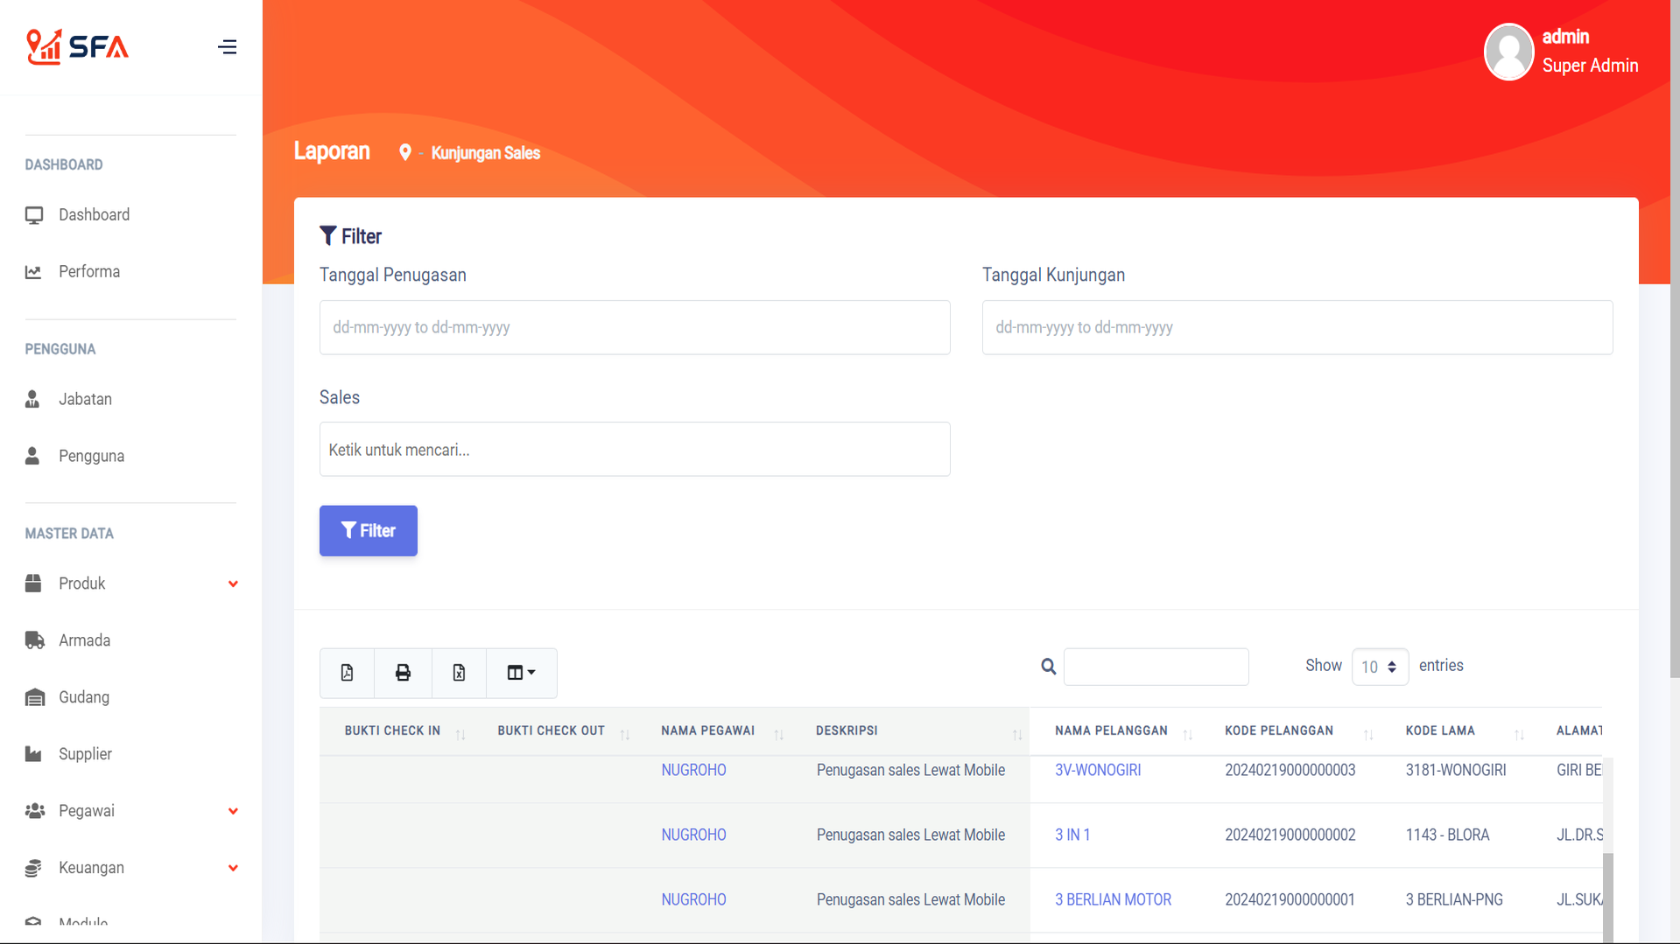Click the SFA logo
This screenshot has height=944, width=1680.
77,46
